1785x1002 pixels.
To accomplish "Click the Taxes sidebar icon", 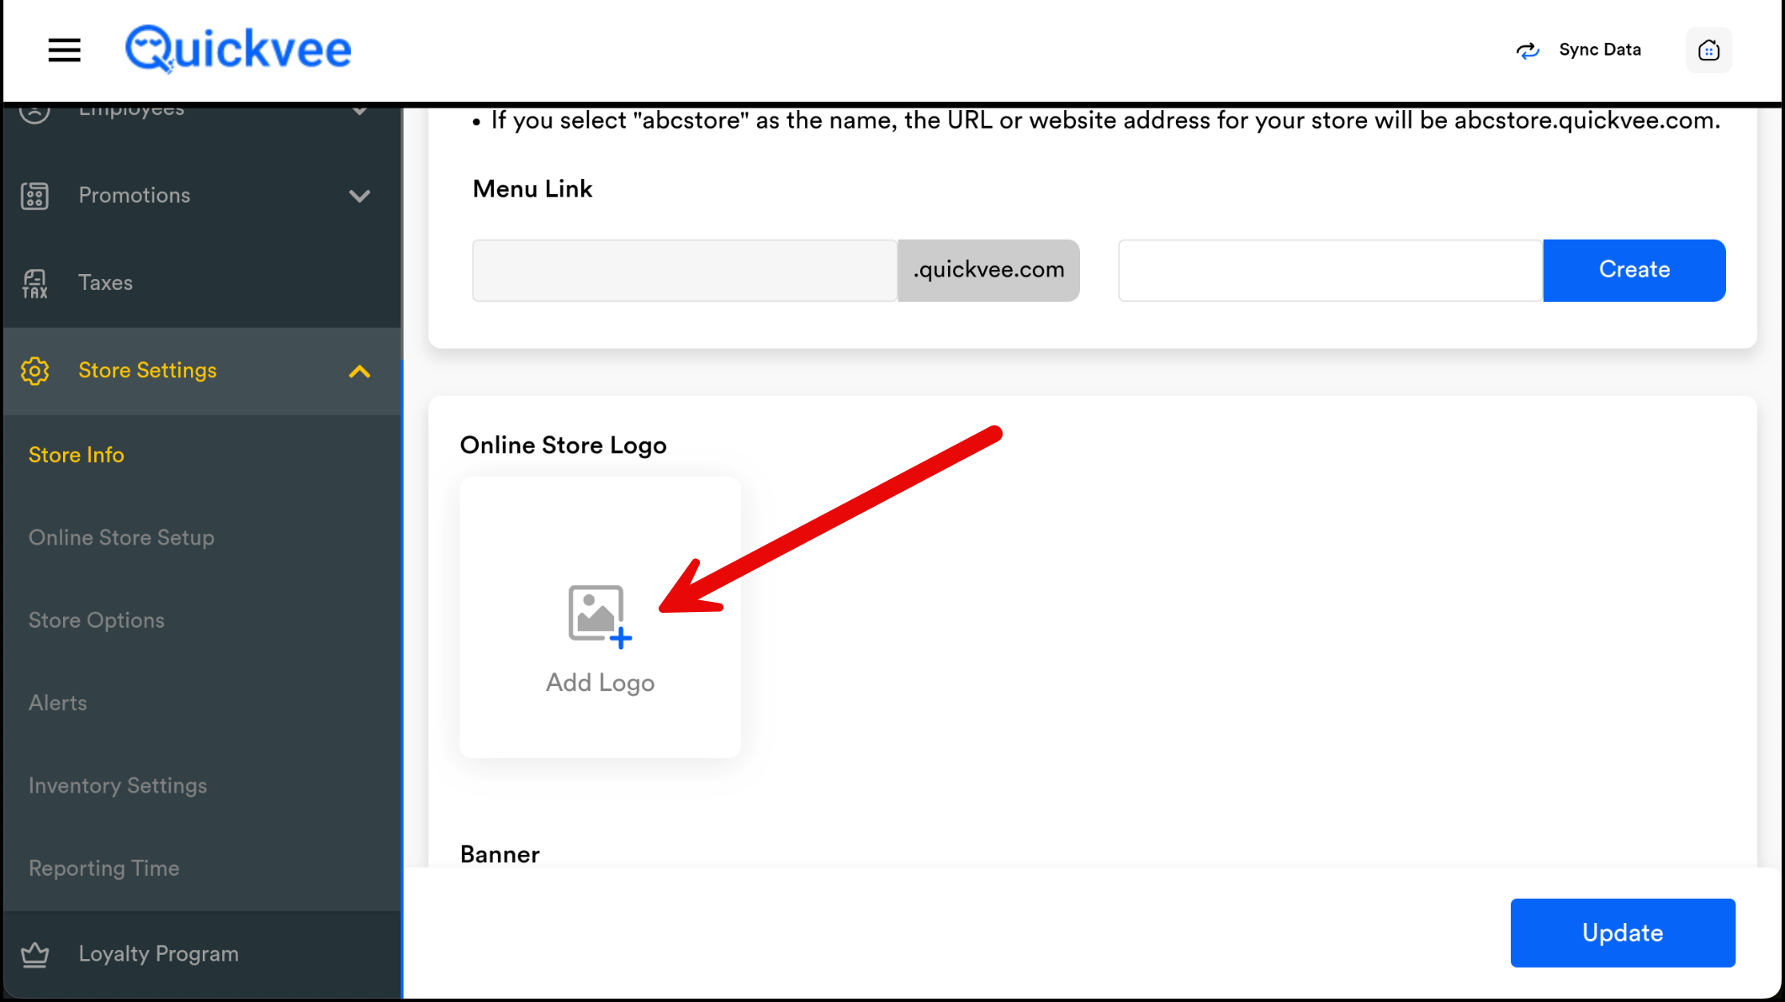I will click(34, 283).
